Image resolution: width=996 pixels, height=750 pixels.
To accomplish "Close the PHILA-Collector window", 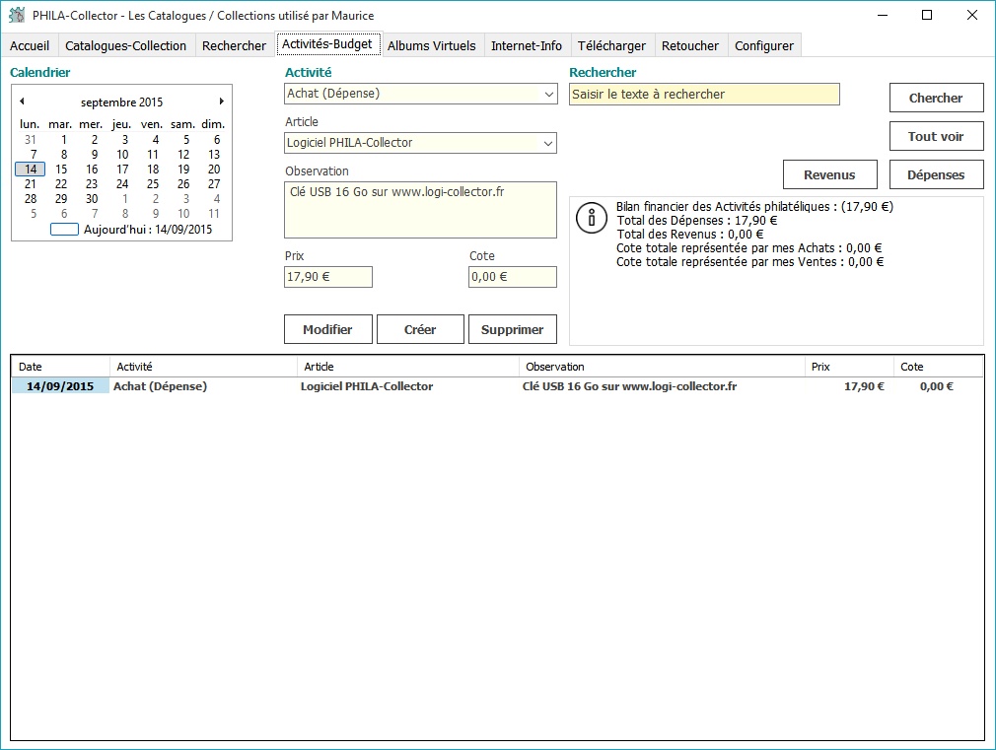I will [x=972, y=15].
